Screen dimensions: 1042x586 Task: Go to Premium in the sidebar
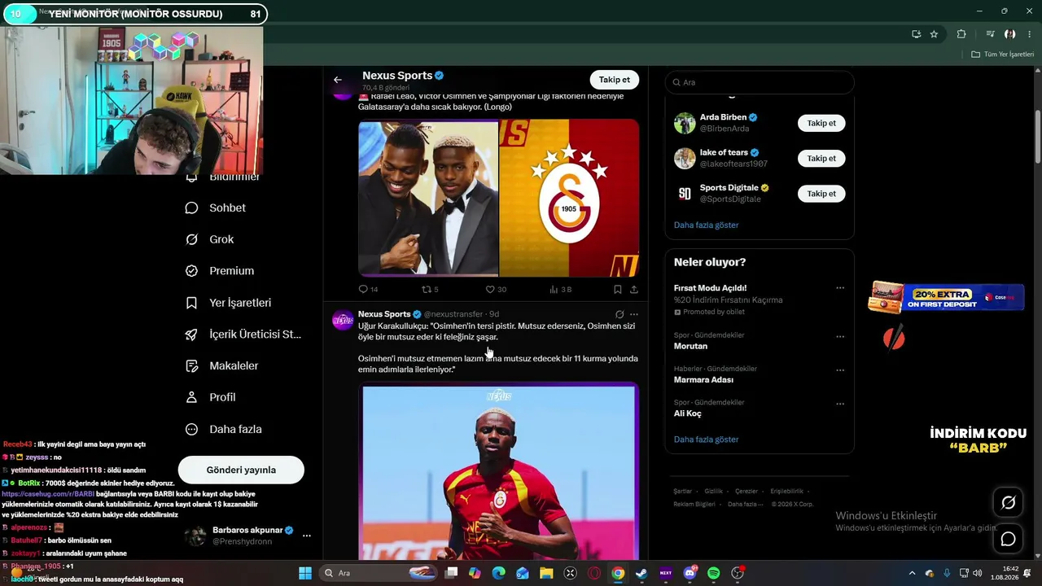point(220,271)
